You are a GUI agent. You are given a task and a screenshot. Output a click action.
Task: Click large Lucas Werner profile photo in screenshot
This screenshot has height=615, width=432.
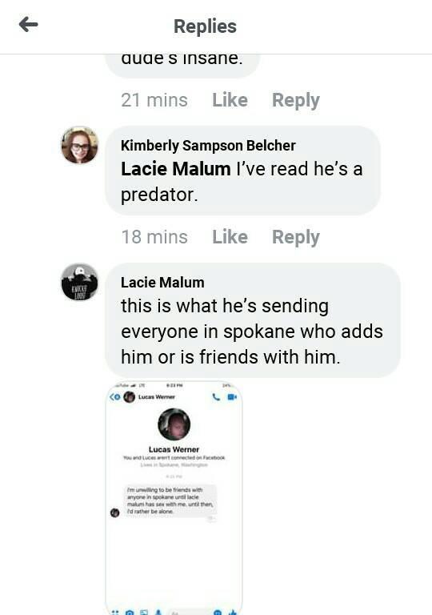pyautogui.click(x=174, y=424)
